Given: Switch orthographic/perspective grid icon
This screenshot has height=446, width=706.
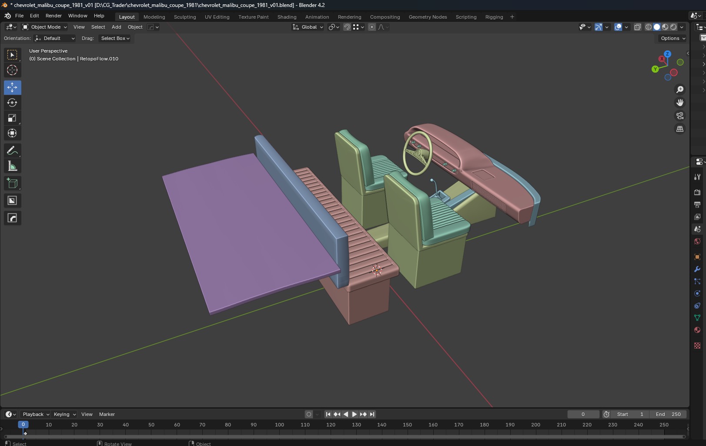Looking at the screenshot, I should tap(679, 129).
